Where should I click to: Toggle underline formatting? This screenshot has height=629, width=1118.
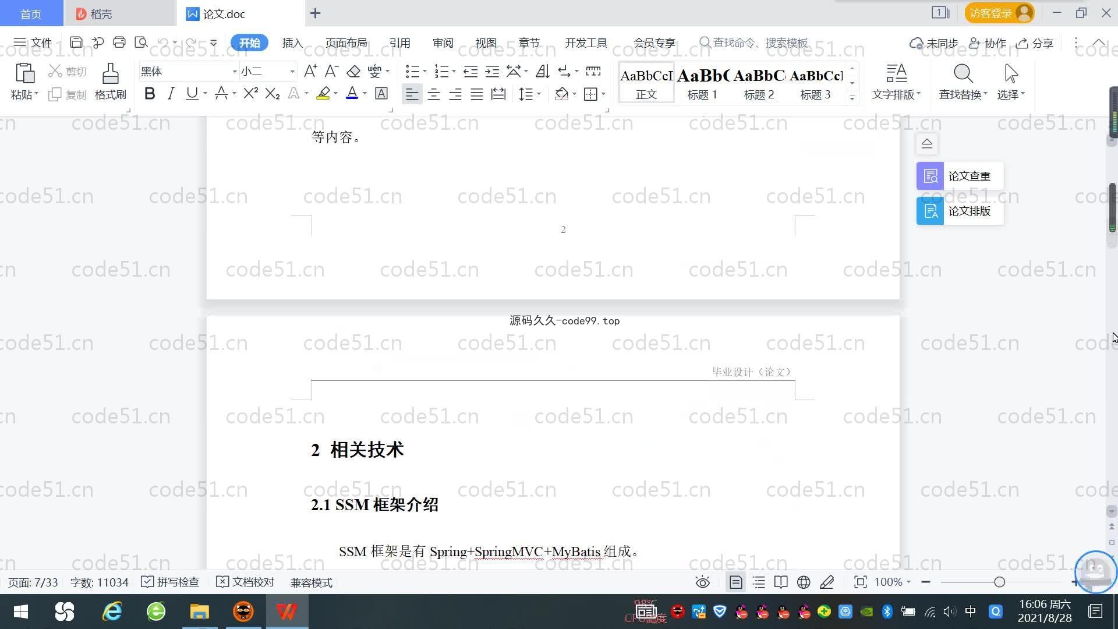[x=192, y=93]
